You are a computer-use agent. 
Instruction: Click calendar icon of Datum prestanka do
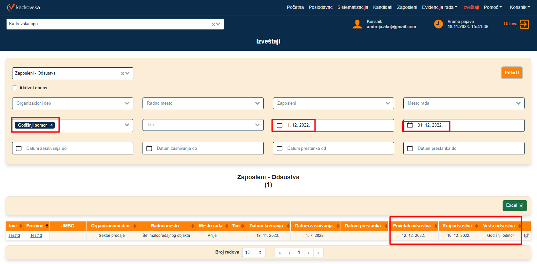click(410, 149)
